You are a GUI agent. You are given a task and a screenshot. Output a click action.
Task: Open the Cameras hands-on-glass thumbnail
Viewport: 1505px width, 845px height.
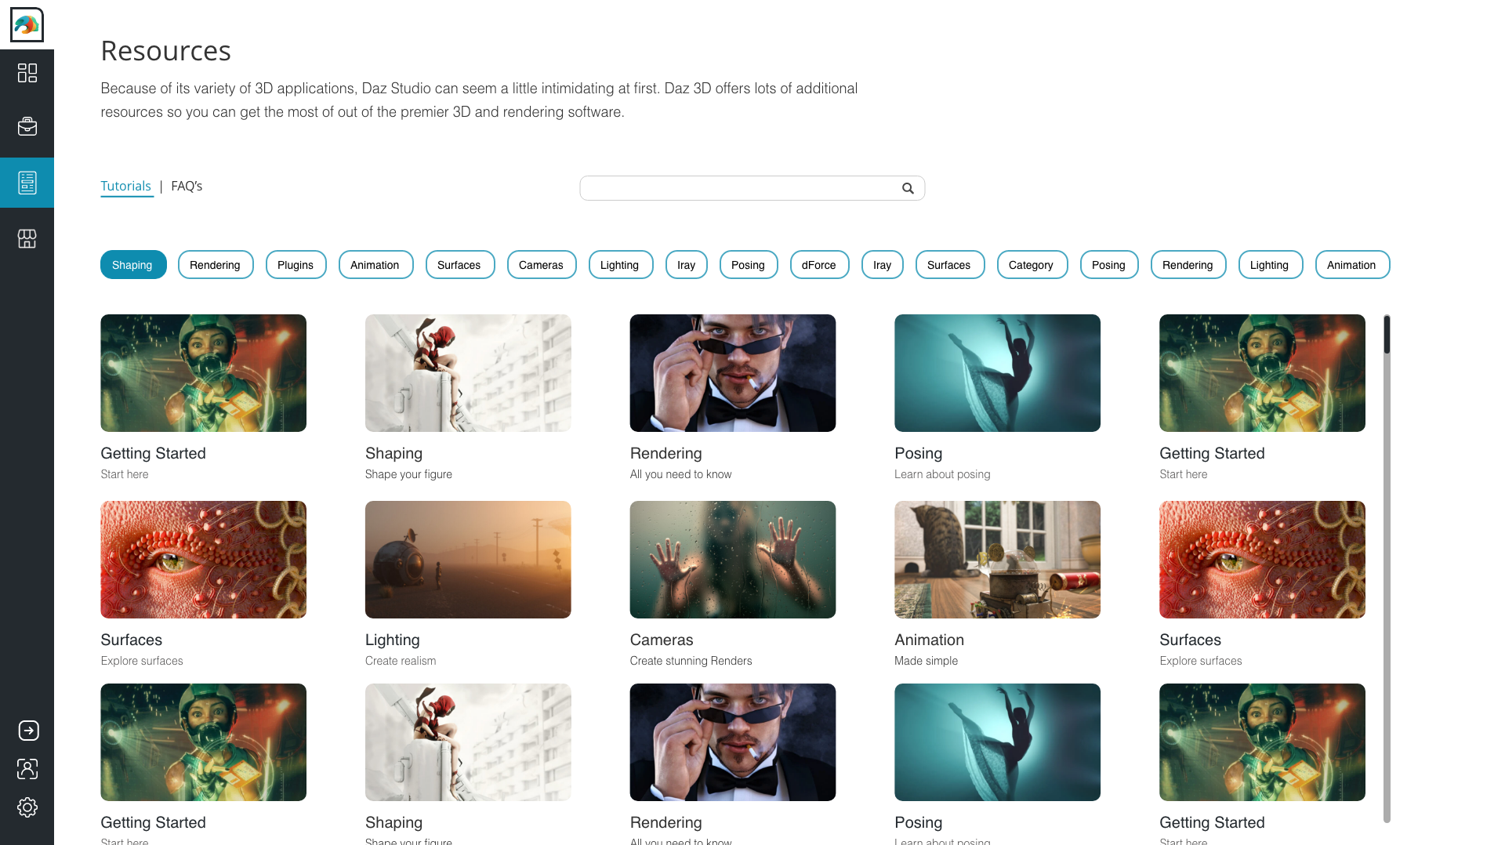733,560
